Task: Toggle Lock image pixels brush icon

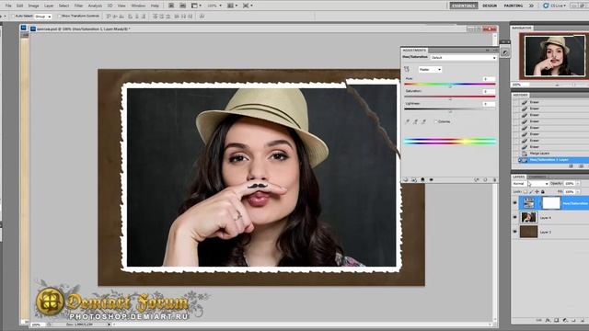Action: pyautogui.click(x=531, y=192)
